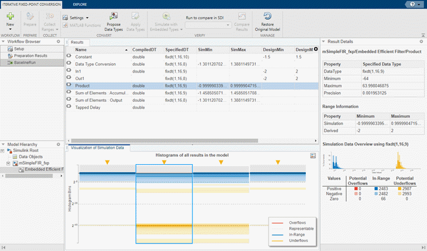Click the histogram legend toggle icon
Image resolution: width=427 pixels, height=251 pixels.
pos(313,156)
